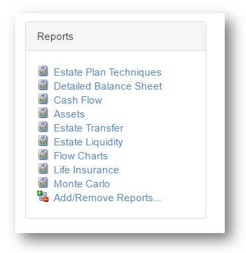Image resolution: width=246 pixels, height=253 pixels.
Task: Open the Estate Plan Techniques report
Action: pyautogui.click(x=107, y=72)
